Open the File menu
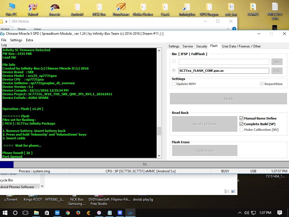Image resolution: width=289 pixels, height=217 pixels. click(4, 40)
